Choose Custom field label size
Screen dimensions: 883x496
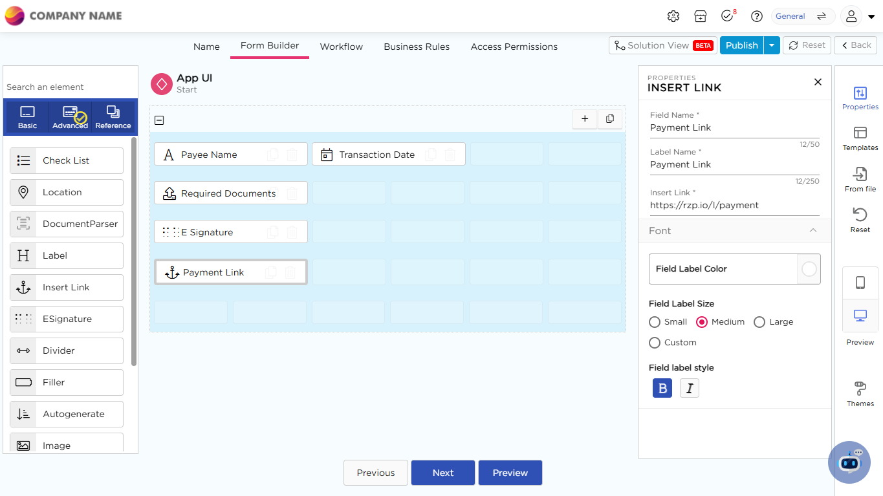point(655,343)
